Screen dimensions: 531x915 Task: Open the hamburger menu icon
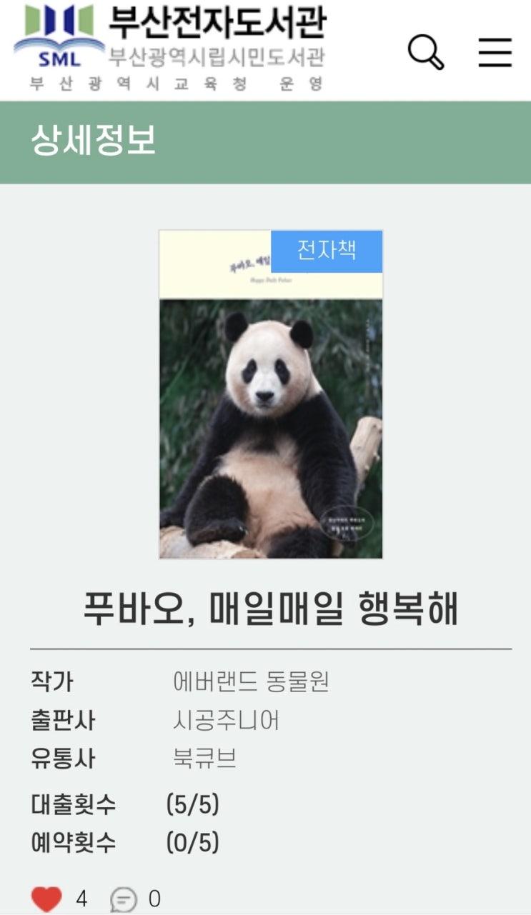[x=495, y=52]
